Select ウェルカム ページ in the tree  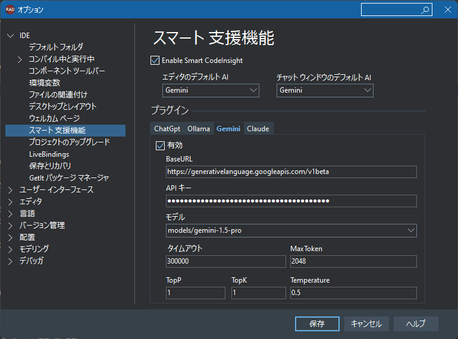pos(54,118)
